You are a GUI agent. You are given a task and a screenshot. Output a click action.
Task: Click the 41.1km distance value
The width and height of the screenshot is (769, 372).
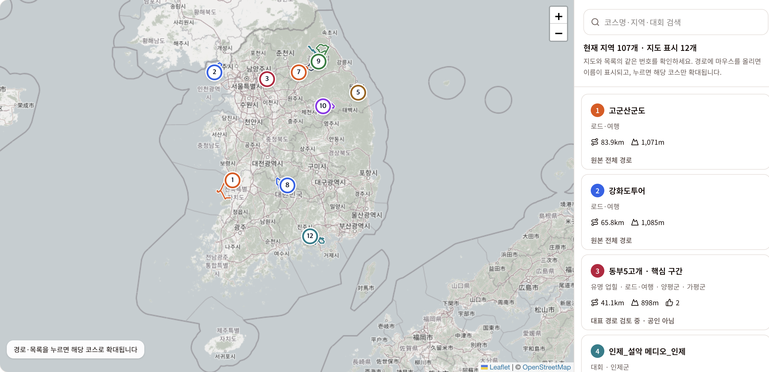click(x=612, y=303)
